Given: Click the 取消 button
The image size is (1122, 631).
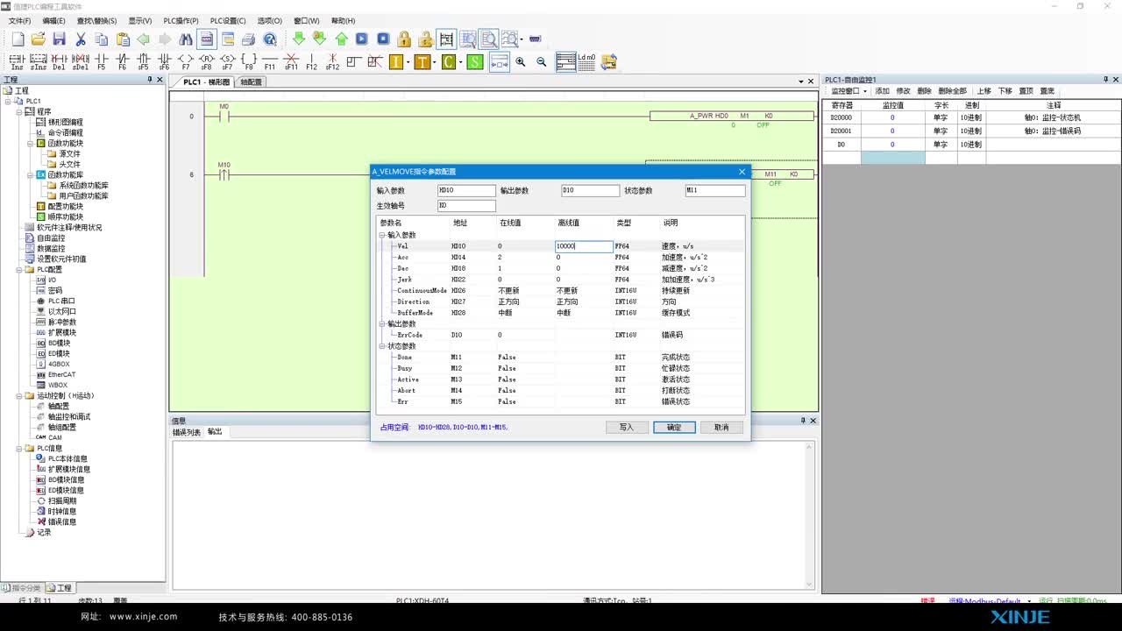Looking at the screenshot, I should coord(721,427).
